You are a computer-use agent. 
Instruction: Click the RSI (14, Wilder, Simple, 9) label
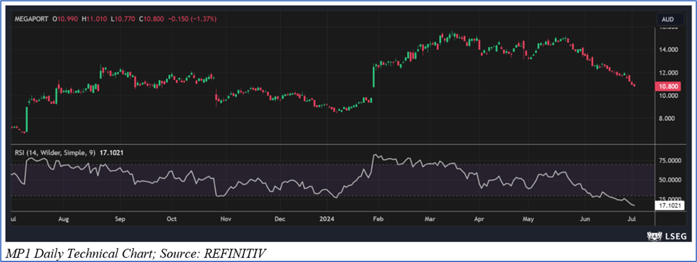point(56,152)
